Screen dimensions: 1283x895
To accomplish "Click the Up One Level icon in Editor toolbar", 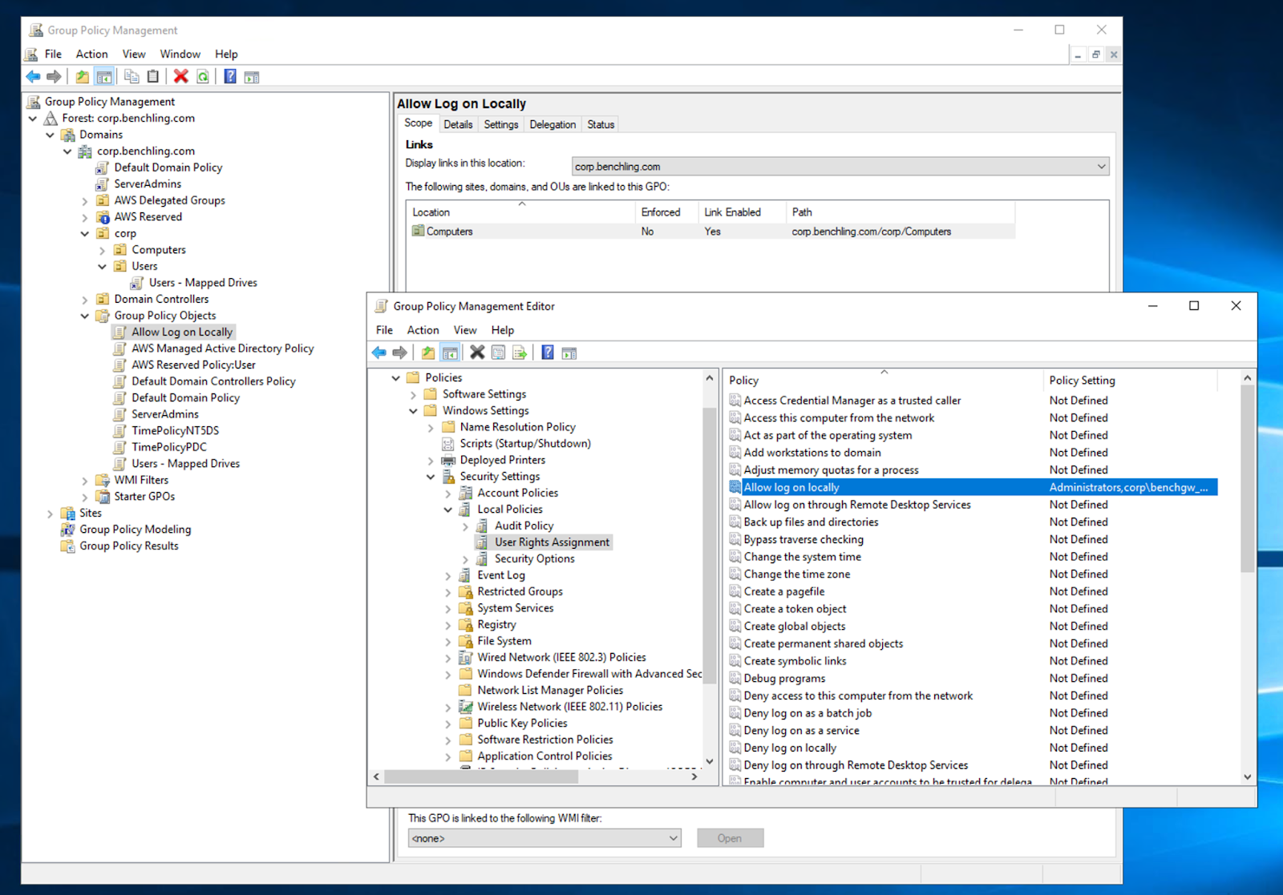I will tap(428, 353).
